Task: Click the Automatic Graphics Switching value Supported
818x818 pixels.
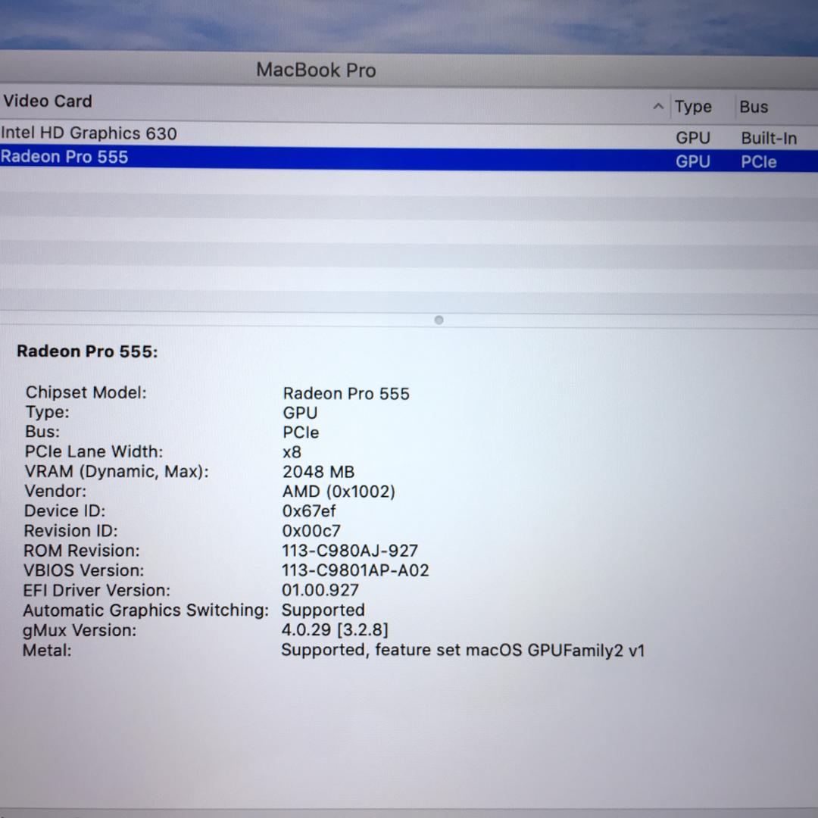Action: point(323,610)
